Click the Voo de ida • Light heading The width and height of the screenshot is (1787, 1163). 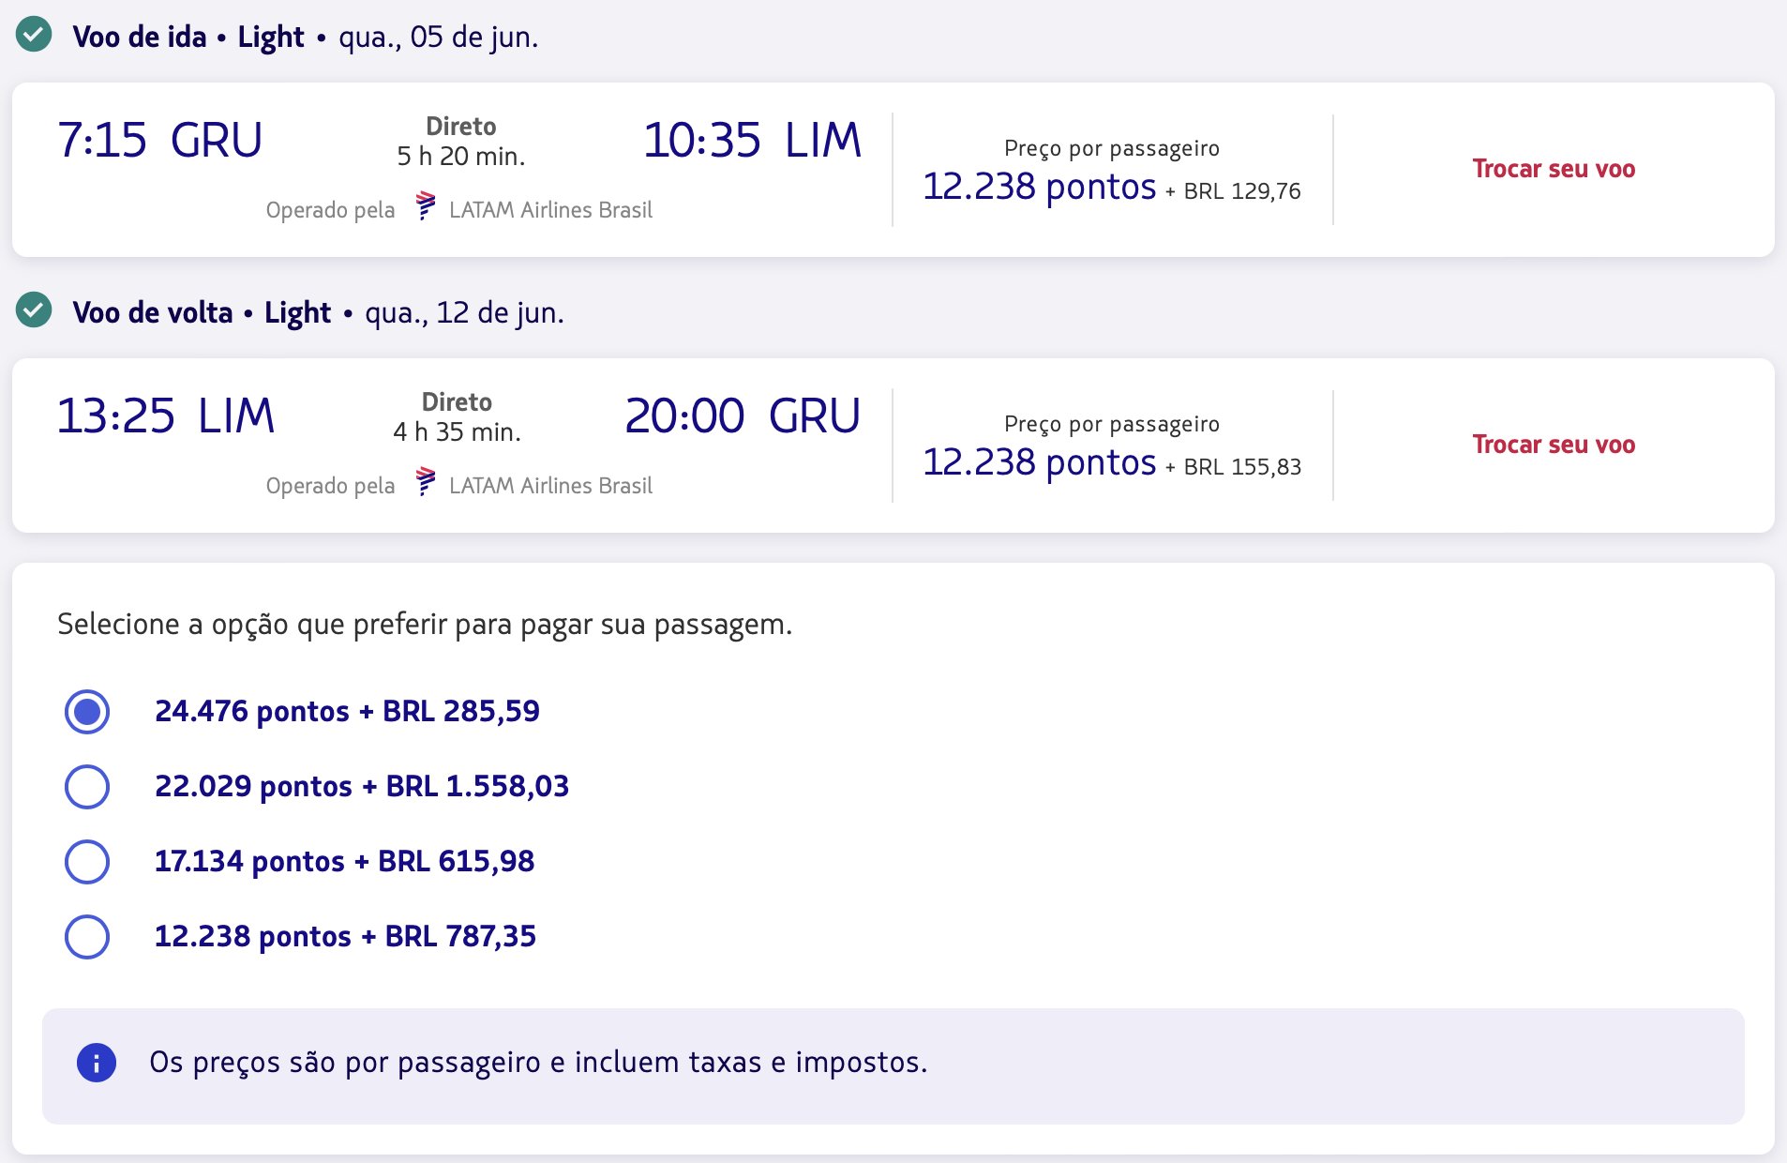coord(188,37)
